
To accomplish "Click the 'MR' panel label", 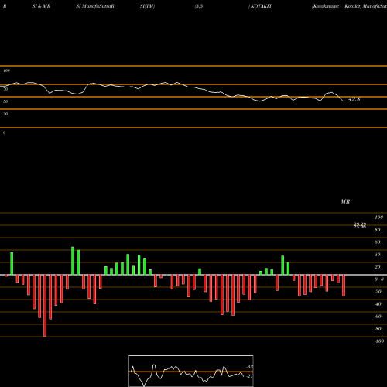I will pos(345,201).
